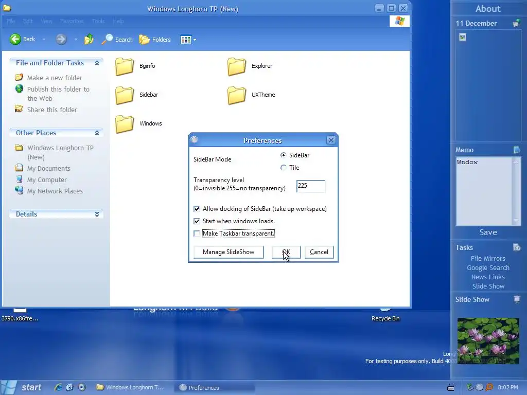This screenshot has width=527, height=395.
Task: Select the Sidebar folder
Action: coord(136,95)
